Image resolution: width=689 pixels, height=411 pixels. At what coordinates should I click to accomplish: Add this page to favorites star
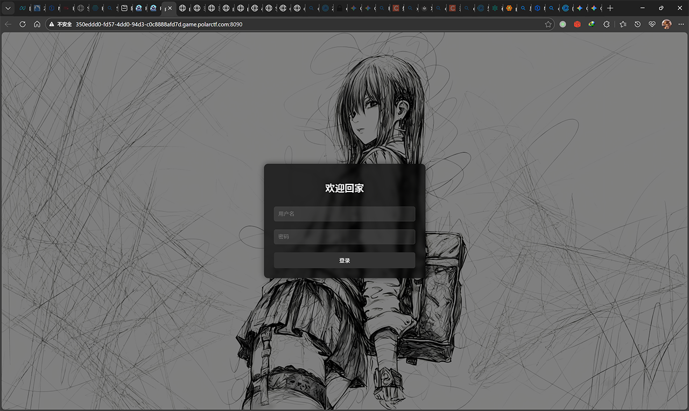(x=548, y=24)
